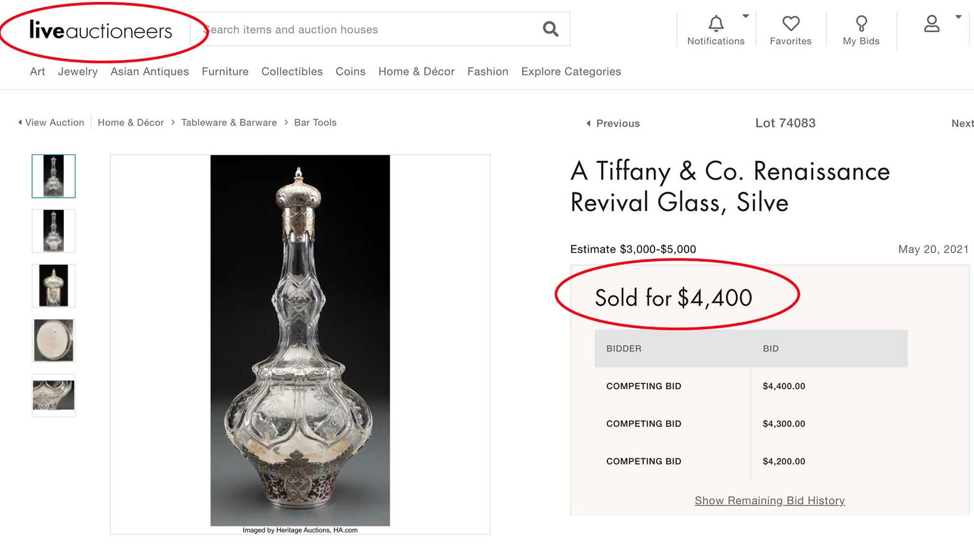The image size is (974, 545).
Task: Select the Bar Tools breadcrumb
Action: click(315, 122)
